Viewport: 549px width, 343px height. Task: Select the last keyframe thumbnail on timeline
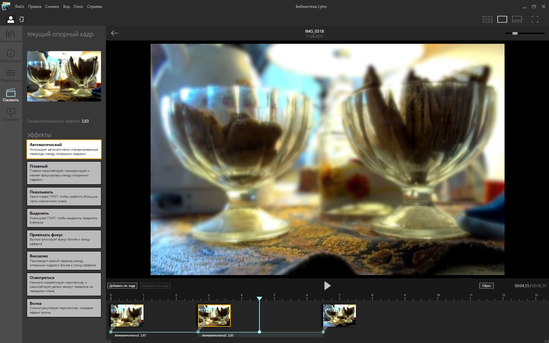(340, 315)
